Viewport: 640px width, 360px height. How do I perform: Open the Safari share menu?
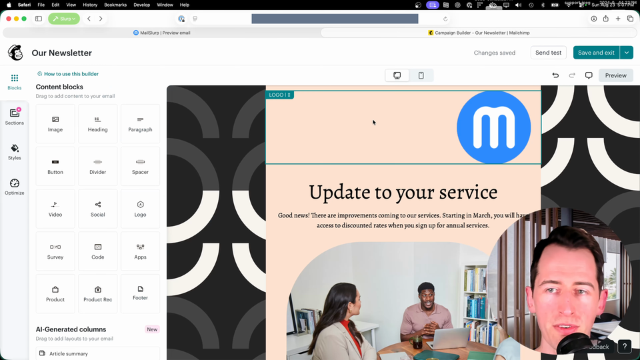606,19
